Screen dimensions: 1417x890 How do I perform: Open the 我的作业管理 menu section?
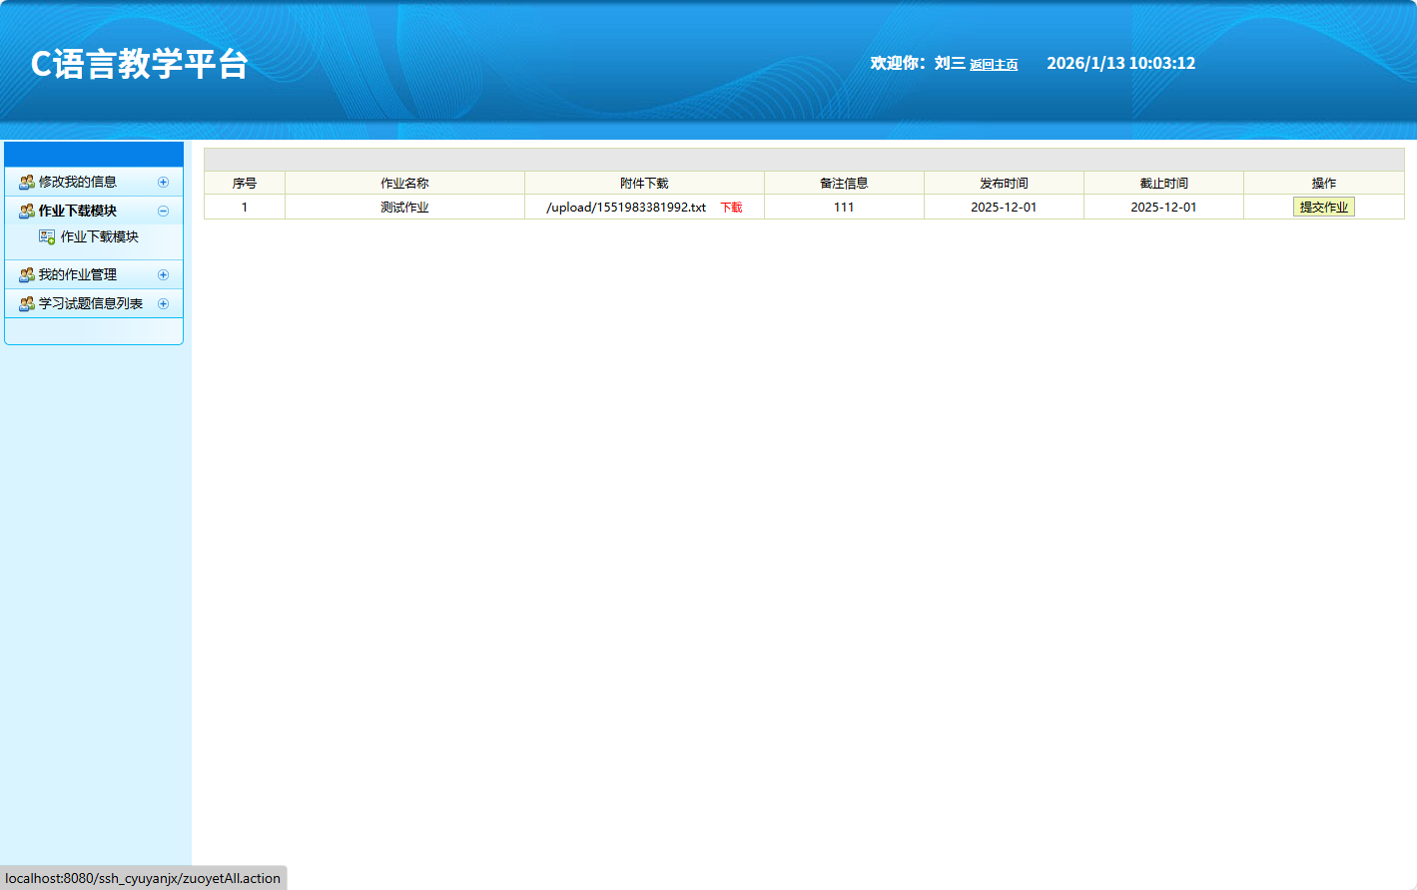(x=78, y=274)
